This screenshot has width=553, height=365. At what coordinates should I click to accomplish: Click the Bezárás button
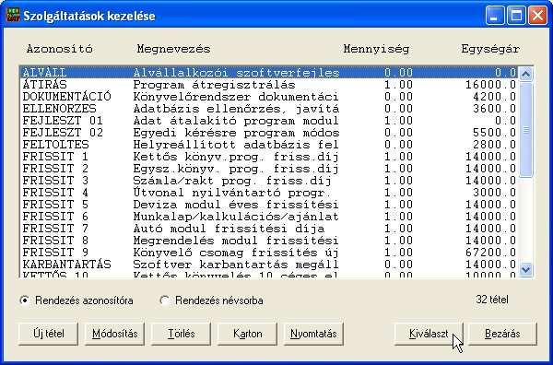pos(502,334)
